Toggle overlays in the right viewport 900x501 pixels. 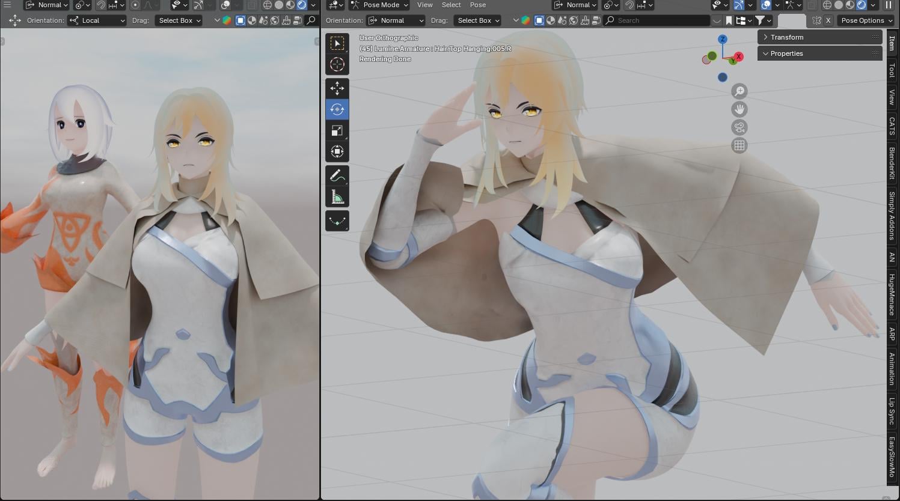tap(766, 5)
